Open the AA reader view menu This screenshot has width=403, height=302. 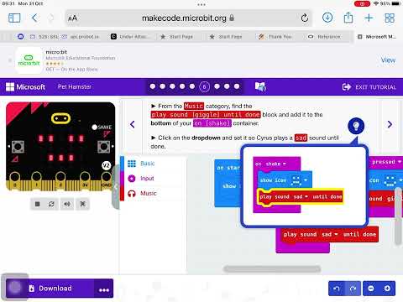[x=72, y=18]
